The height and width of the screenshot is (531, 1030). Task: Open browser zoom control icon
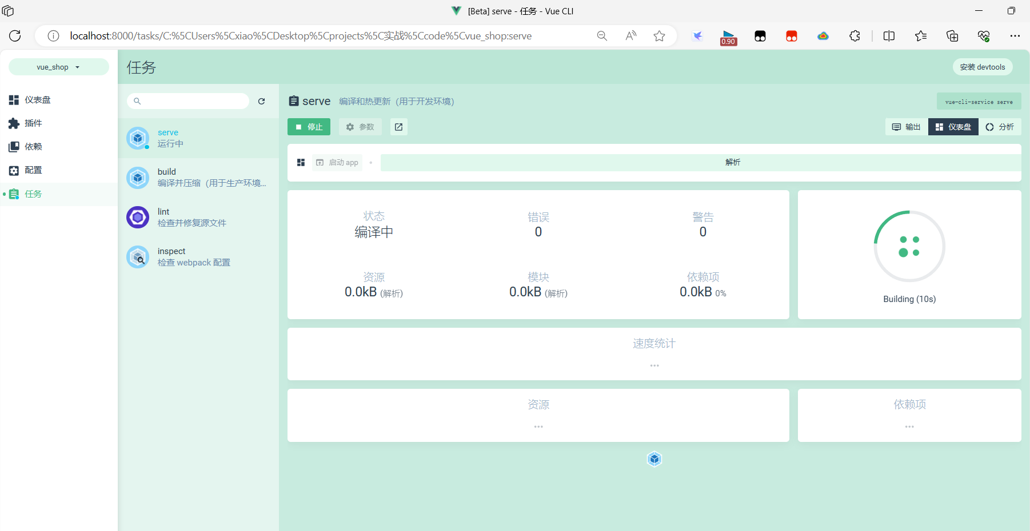[x=602, y=36]
